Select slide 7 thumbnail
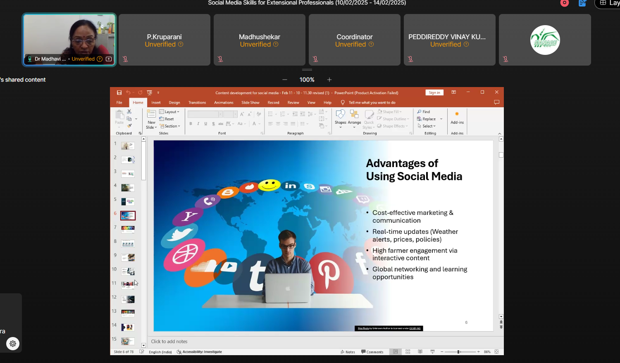Screen dimensions: 620x363 [x=128, y=229]
